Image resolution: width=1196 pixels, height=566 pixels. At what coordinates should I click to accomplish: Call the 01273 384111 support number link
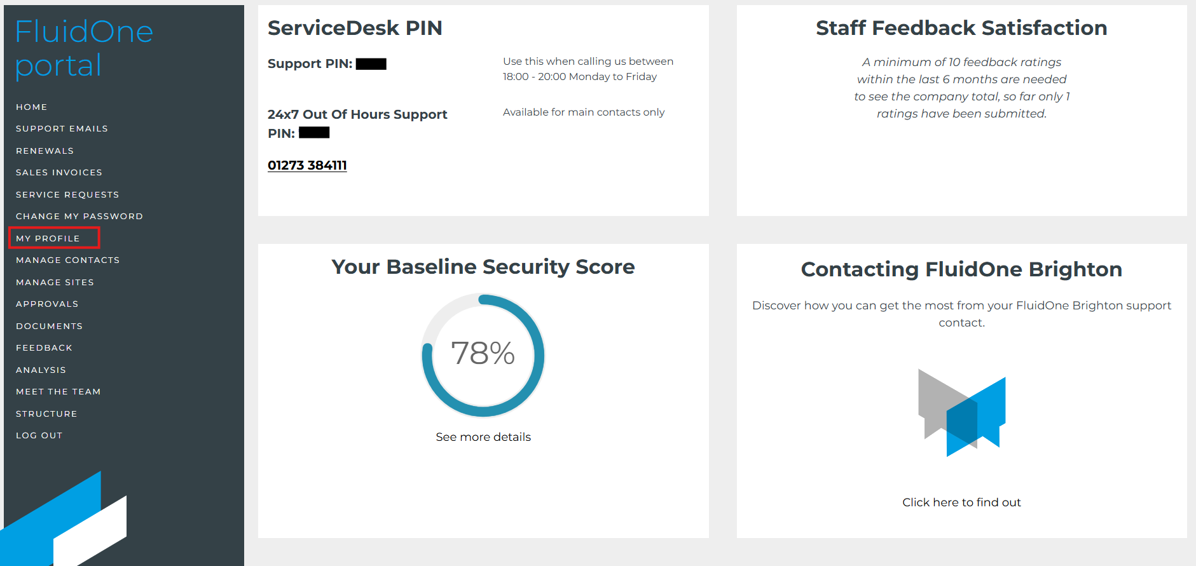[307, 165]
